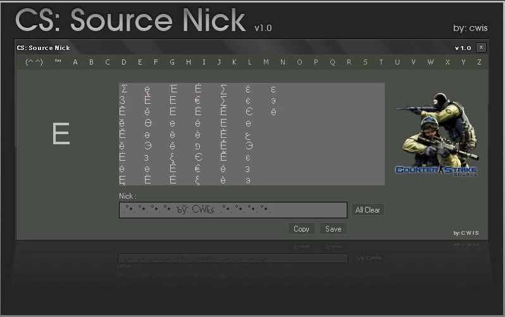Choose the letter Q tab
This screenshot has width=505, height=317.
click(332, 62)
